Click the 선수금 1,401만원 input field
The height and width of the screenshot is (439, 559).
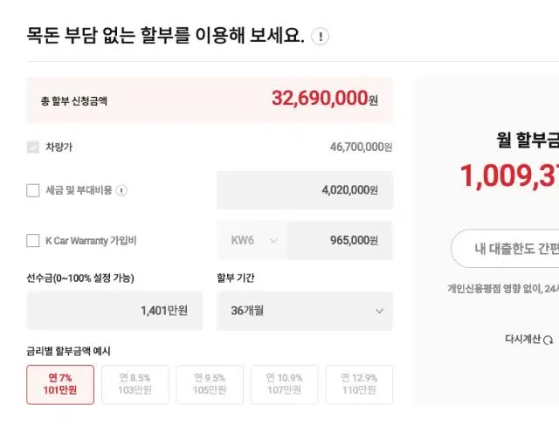pyautogui.click(x=114, y=311)
